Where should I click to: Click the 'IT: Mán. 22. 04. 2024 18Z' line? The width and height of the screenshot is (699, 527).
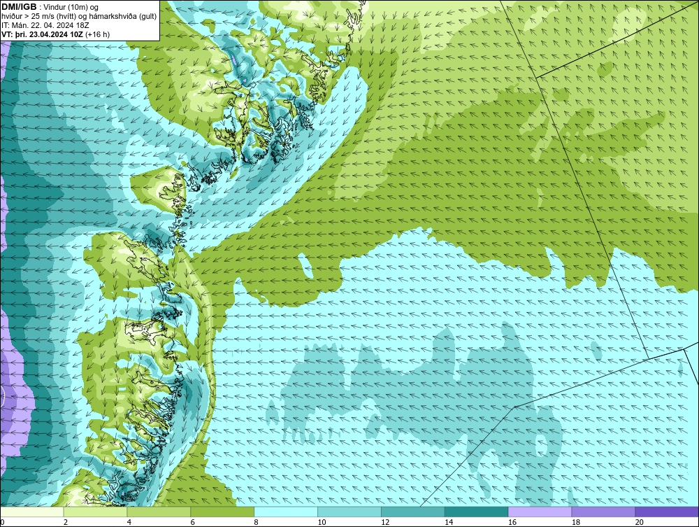click(45, 25)
